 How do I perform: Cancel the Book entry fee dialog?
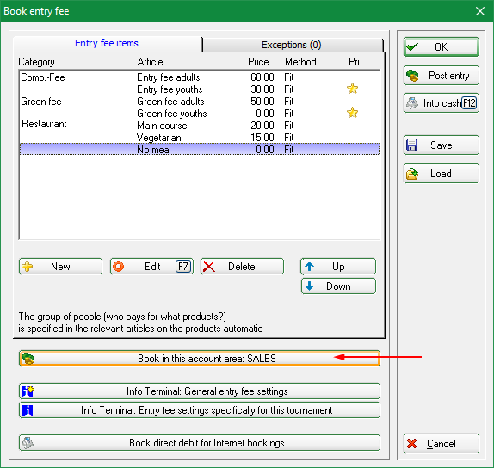click(x=441, y=444)
